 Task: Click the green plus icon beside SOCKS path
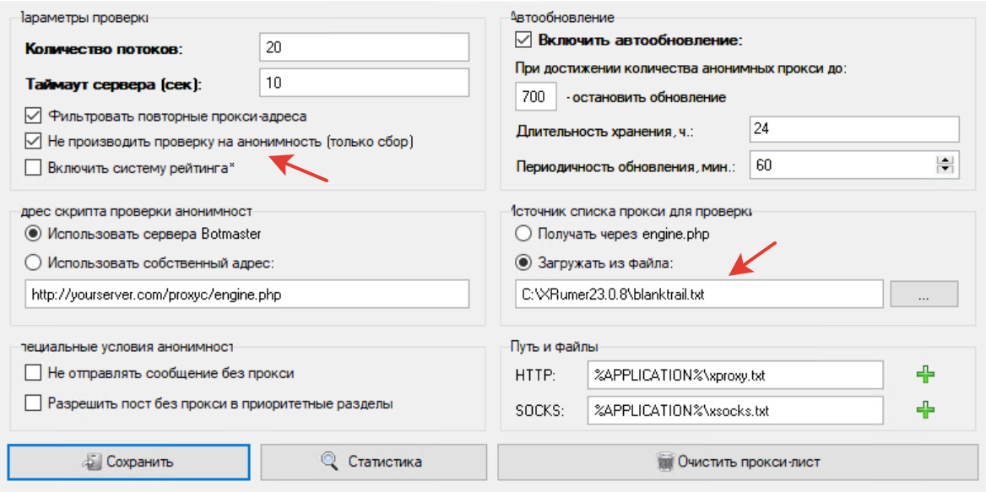click(x=925, y=411)
